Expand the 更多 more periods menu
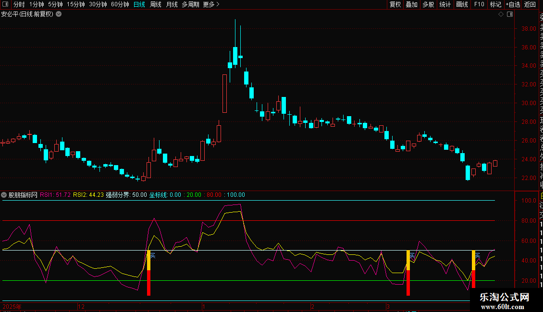This screenshot has height=312, width=543. pos(211,4)
